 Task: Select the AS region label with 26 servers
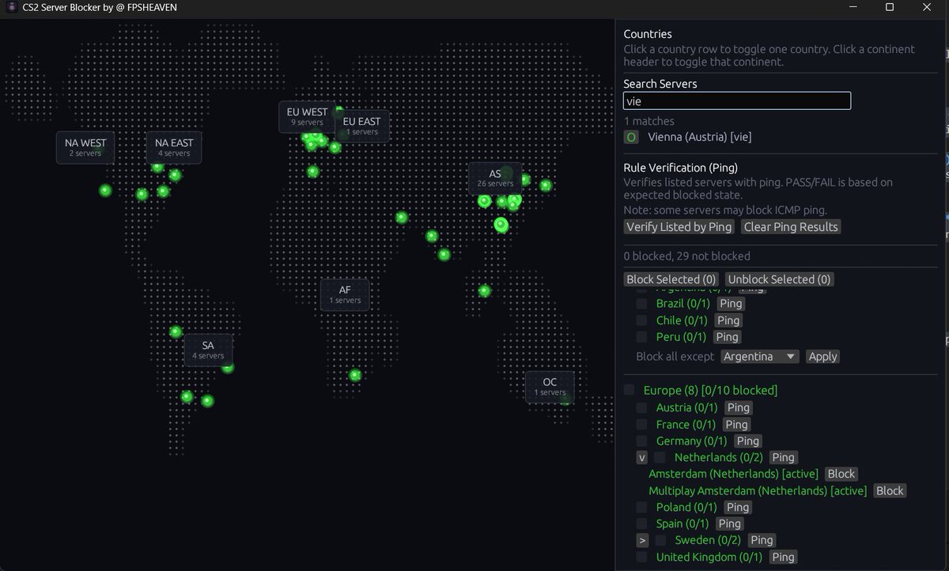(495, 178)
